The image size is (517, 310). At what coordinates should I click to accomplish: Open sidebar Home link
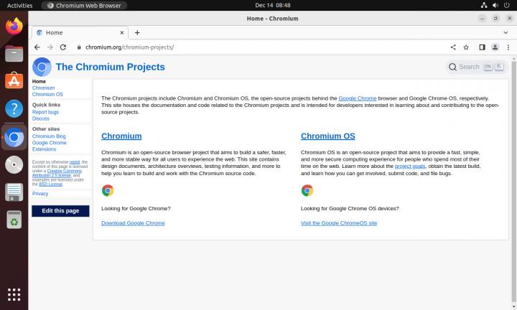point(39,81)
